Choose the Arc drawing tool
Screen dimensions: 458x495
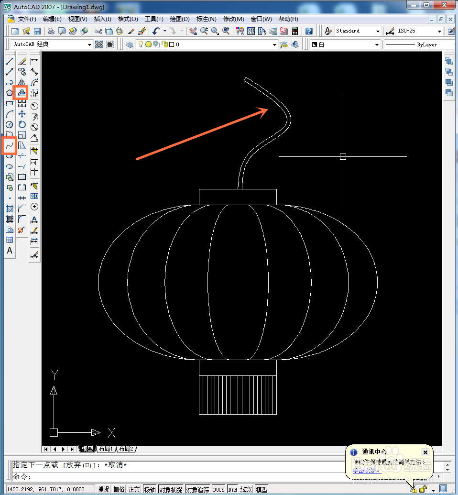coord(10,114)
